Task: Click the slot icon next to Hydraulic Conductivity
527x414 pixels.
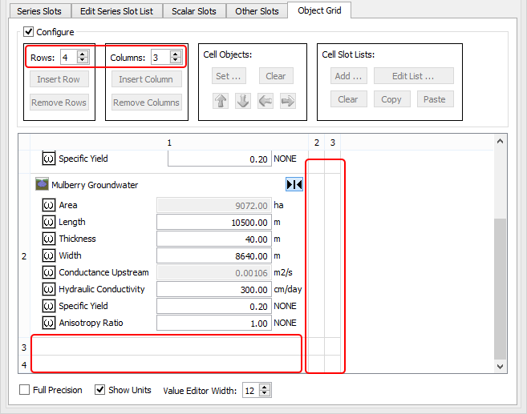Action: [48, 289]
